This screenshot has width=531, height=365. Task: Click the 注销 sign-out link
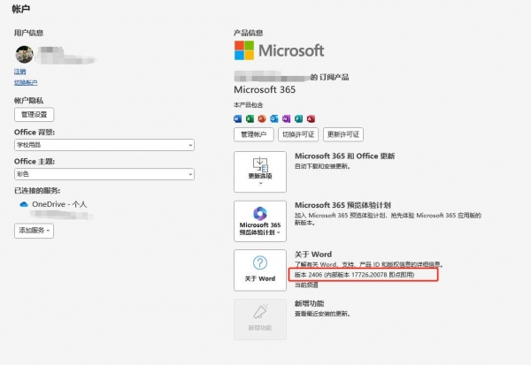[x=19, y=72]
